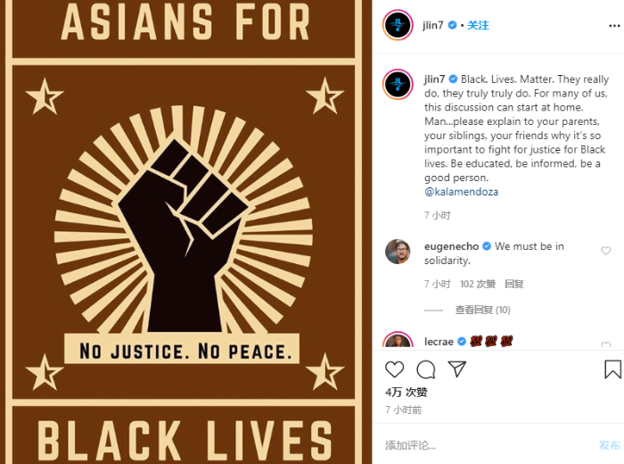The width and height of the screenshot is (624, 464).
Task: Like lecrae's comment heart
Action: pos(605,344)
